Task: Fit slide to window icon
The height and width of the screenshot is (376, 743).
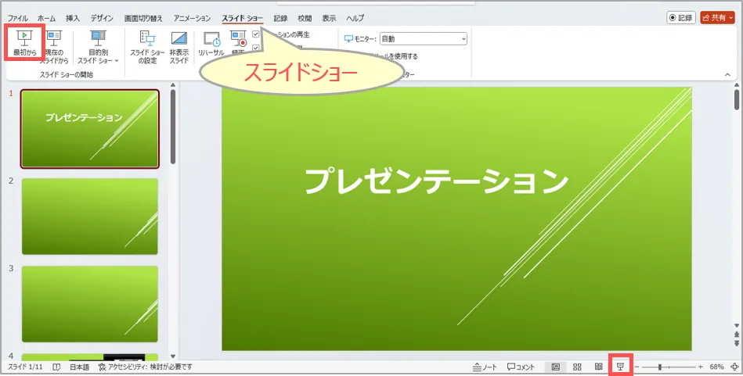Action: [734, 367]
